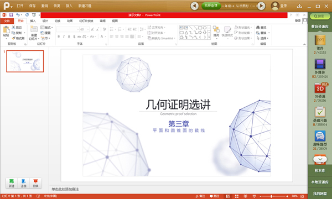Clear all formatting with the eraser icon
332x199 pixels.
[x=105, y=29]
